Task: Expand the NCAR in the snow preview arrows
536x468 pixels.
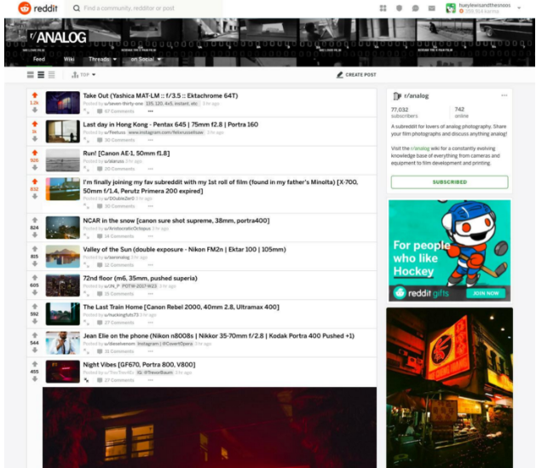Action: (x=86, y=236)
